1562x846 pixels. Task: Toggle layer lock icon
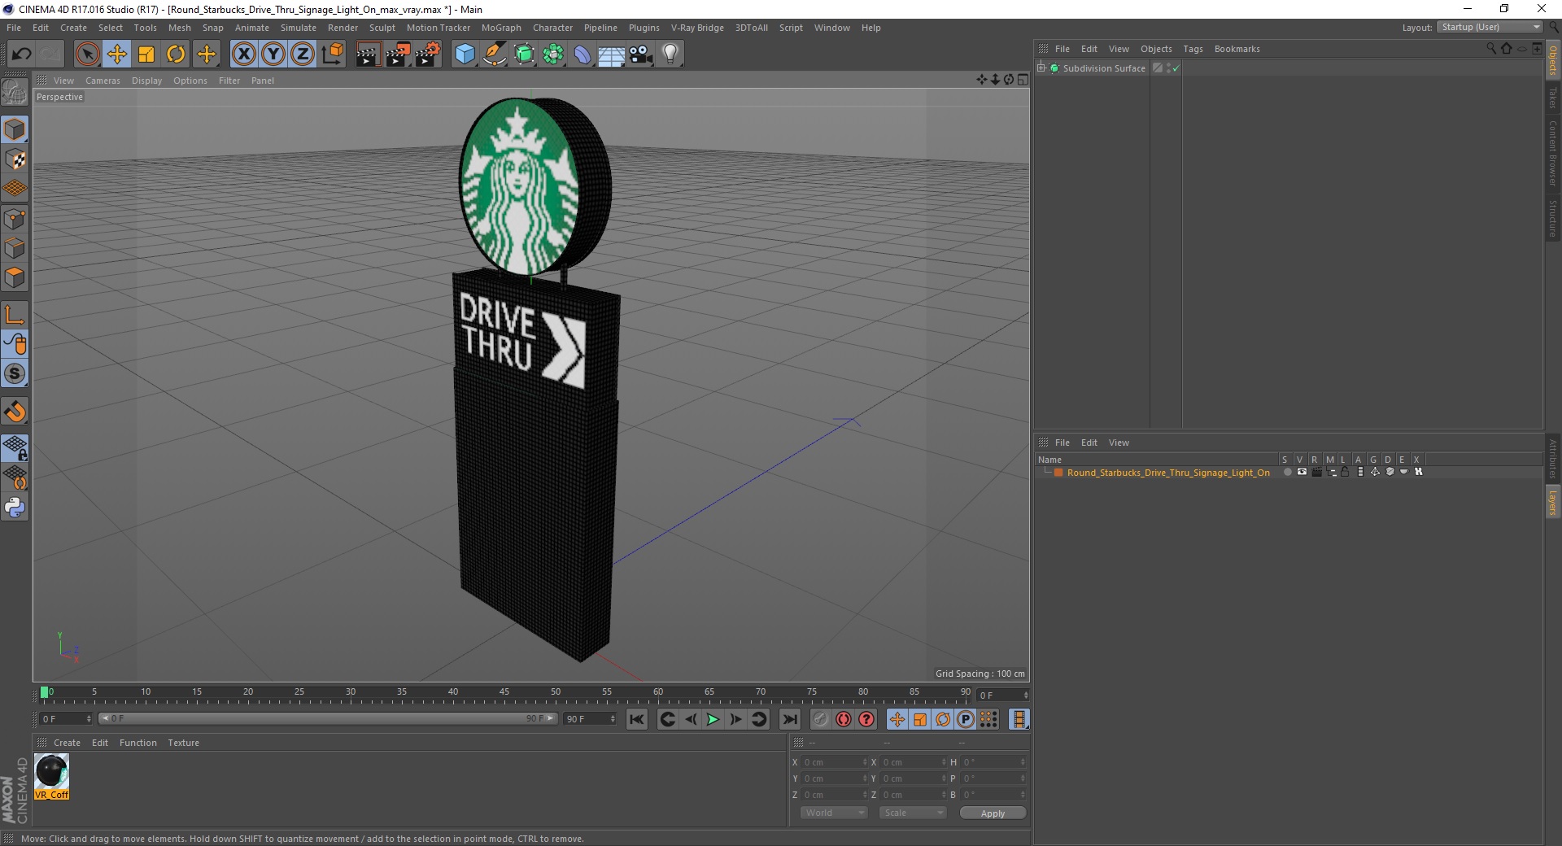click(1346, 473)
